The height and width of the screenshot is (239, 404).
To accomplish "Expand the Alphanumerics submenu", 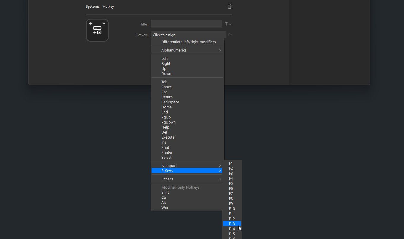I will pos(187,50).
